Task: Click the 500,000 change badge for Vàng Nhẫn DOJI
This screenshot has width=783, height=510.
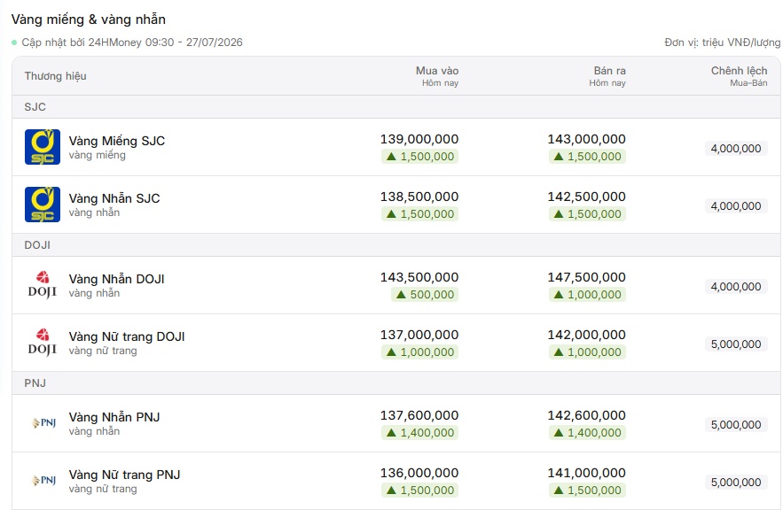Action: tap(425, 295)
